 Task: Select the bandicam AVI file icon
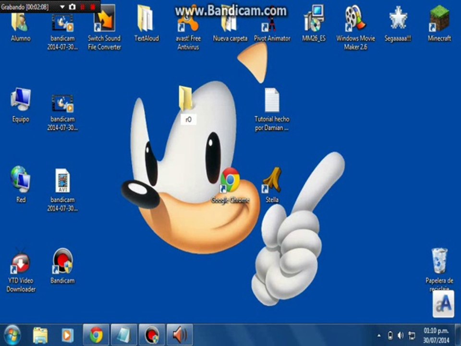pyautogui.click(x=62, y=190)
